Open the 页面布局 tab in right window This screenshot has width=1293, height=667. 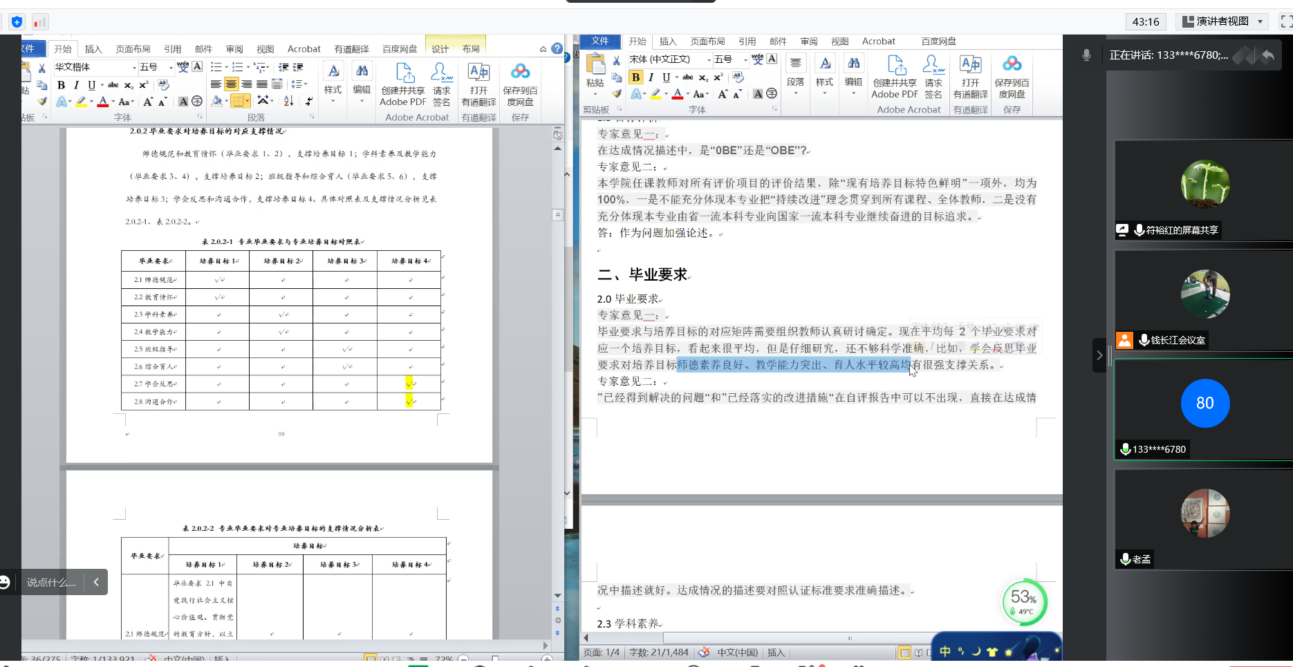(x=707, y=41)
